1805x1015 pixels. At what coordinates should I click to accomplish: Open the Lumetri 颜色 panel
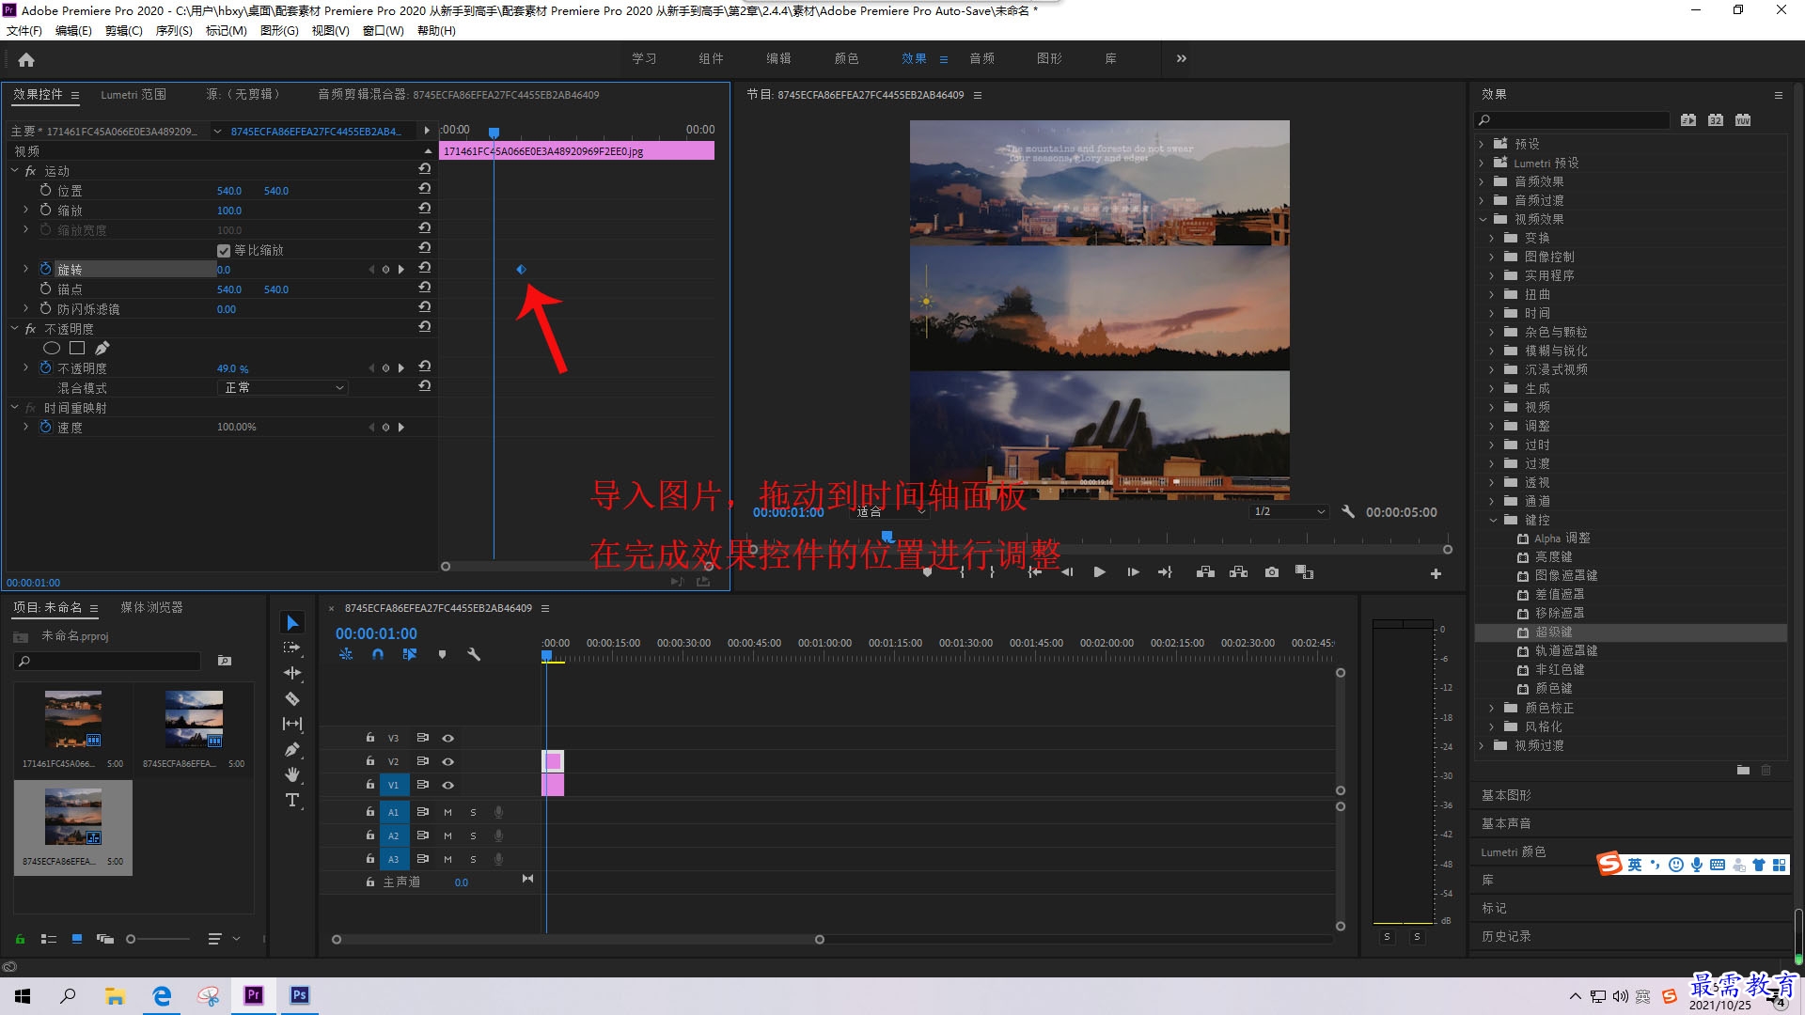click(1513, 851)
